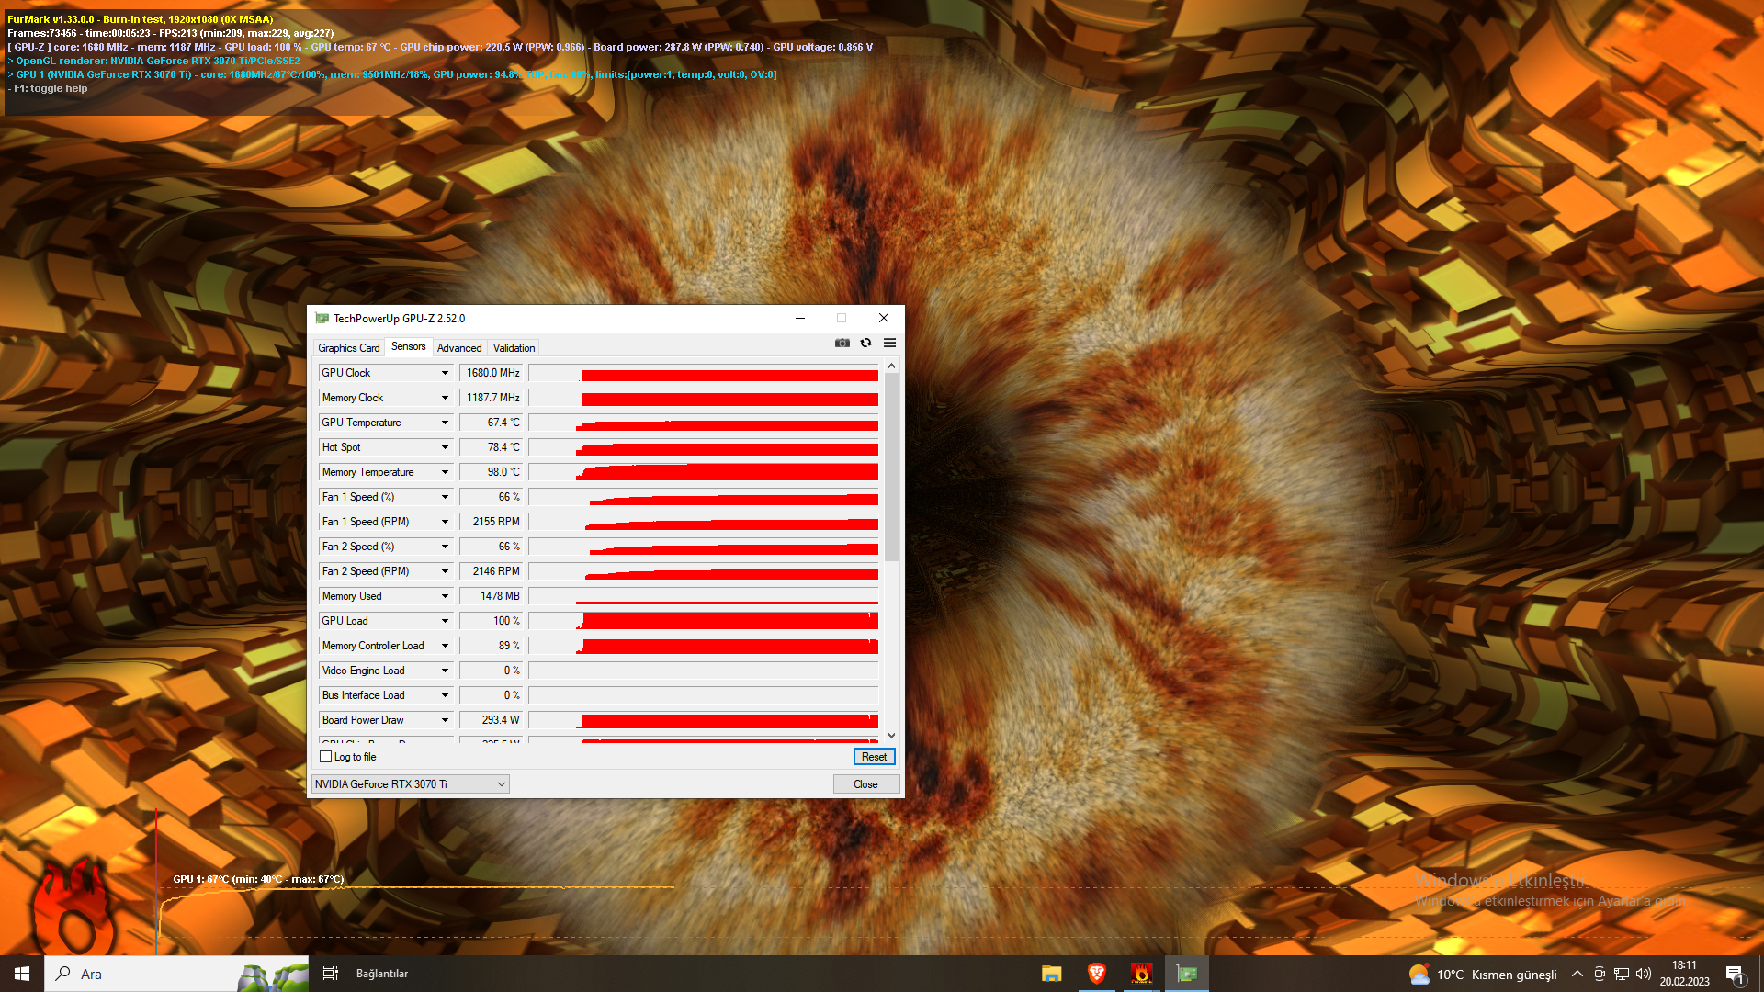The height and width of the screenshot is (992, 1764).
Task: Open the NVIDIA GeForce RTX 3070 Ti selector
Action: [410, 784]
